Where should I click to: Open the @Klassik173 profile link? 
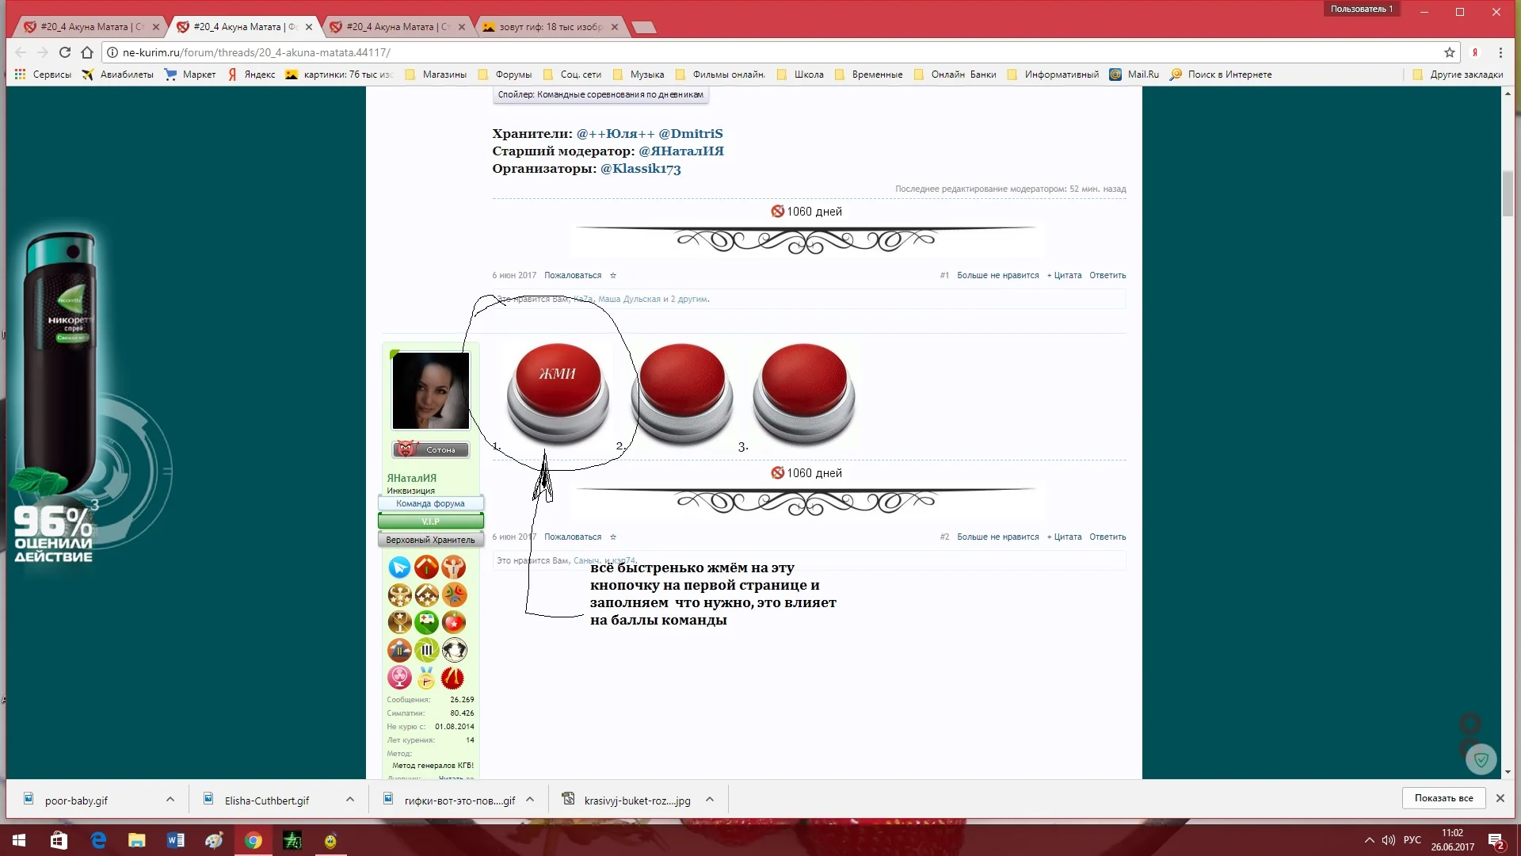pyautogui.click(x=641, y=169)
